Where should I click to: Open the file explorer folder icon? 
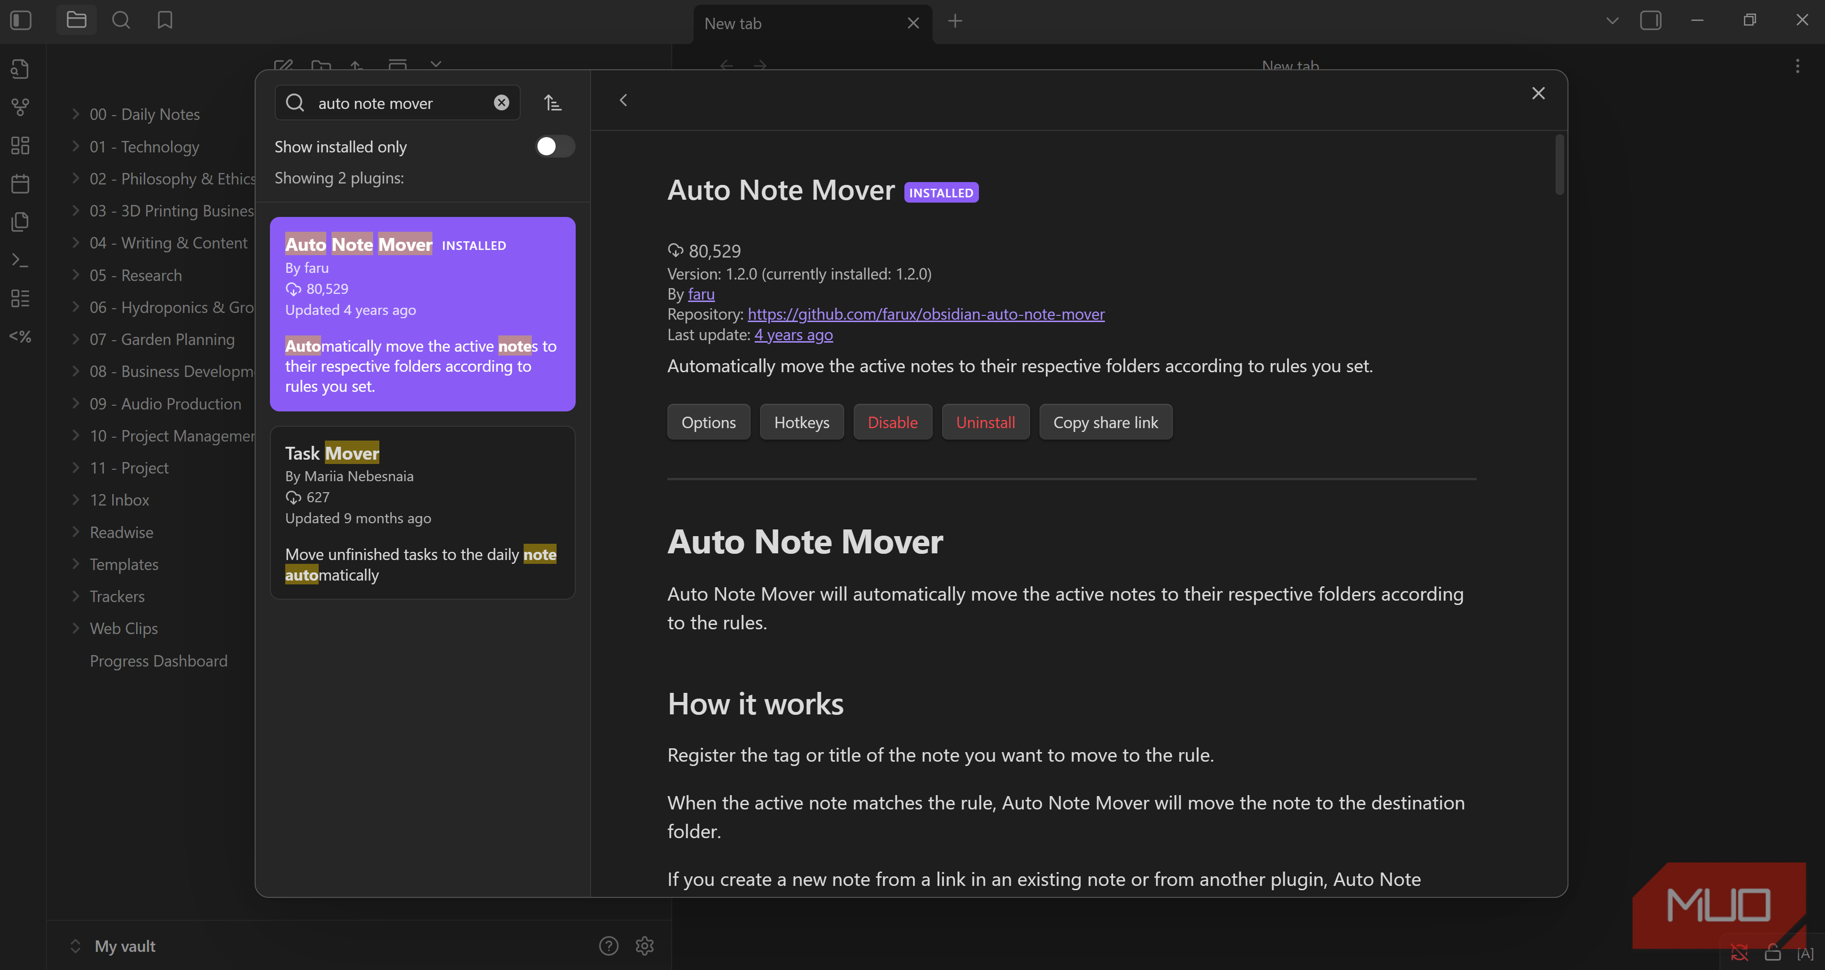76,20
